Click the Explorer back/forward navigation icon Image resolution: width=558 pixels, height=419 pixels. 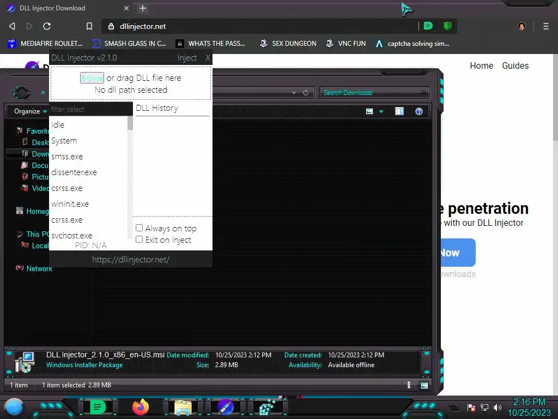21,93
